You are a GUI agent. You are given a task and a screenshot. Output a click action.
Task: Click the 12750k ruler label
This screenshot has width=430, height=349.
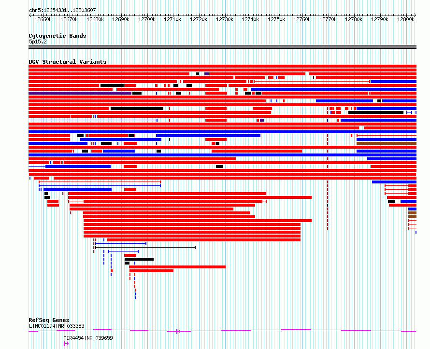276,19
